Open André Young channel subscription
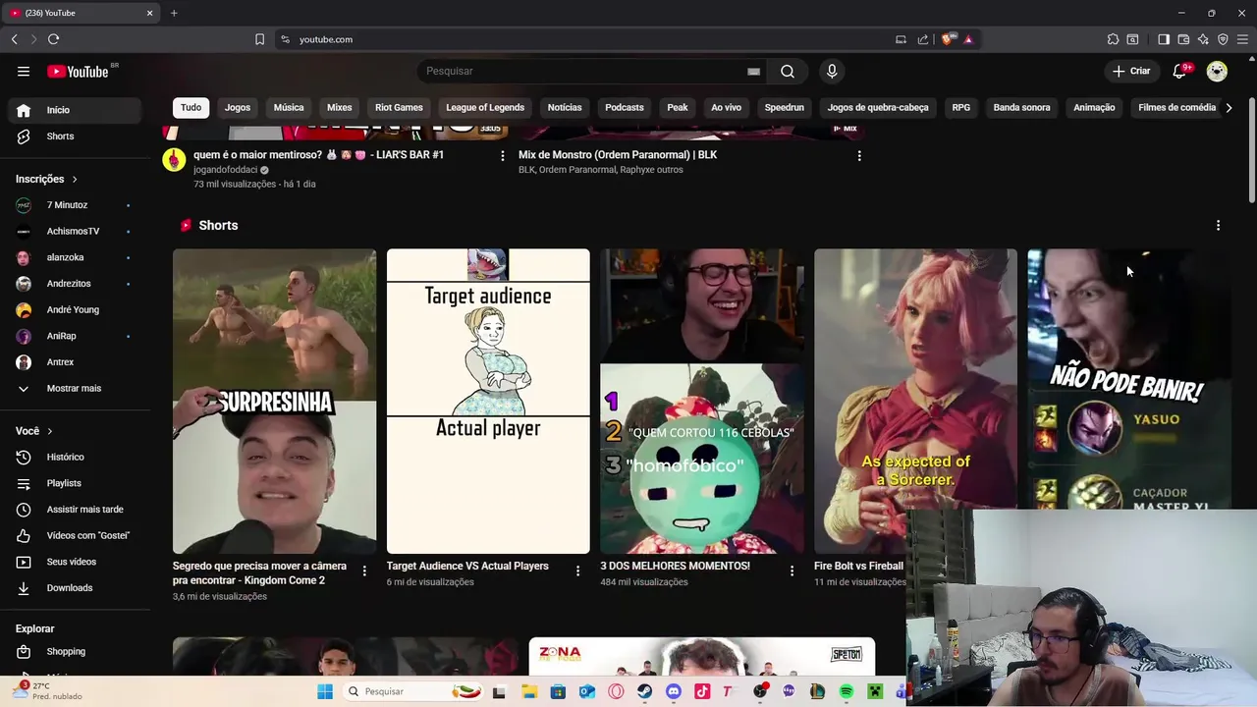Screen dimensions: 1257x707 coord(77,309)
